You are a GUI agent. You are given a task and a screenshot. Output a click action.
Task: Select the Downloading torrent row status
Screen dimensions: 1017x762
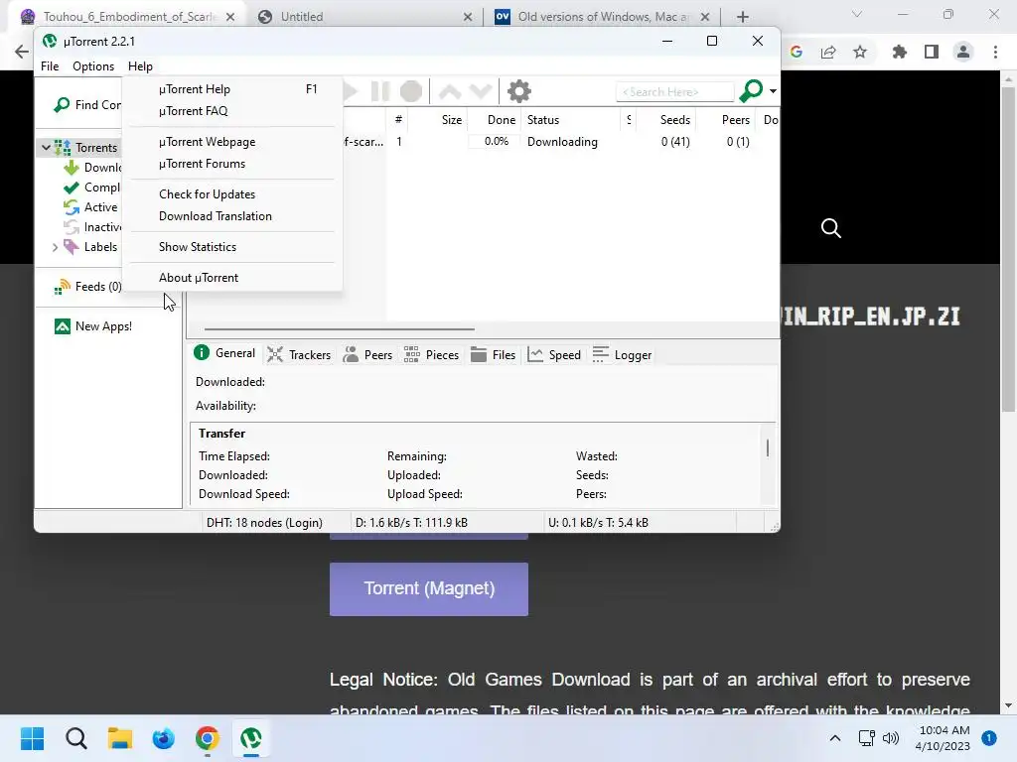coord(562,141)
